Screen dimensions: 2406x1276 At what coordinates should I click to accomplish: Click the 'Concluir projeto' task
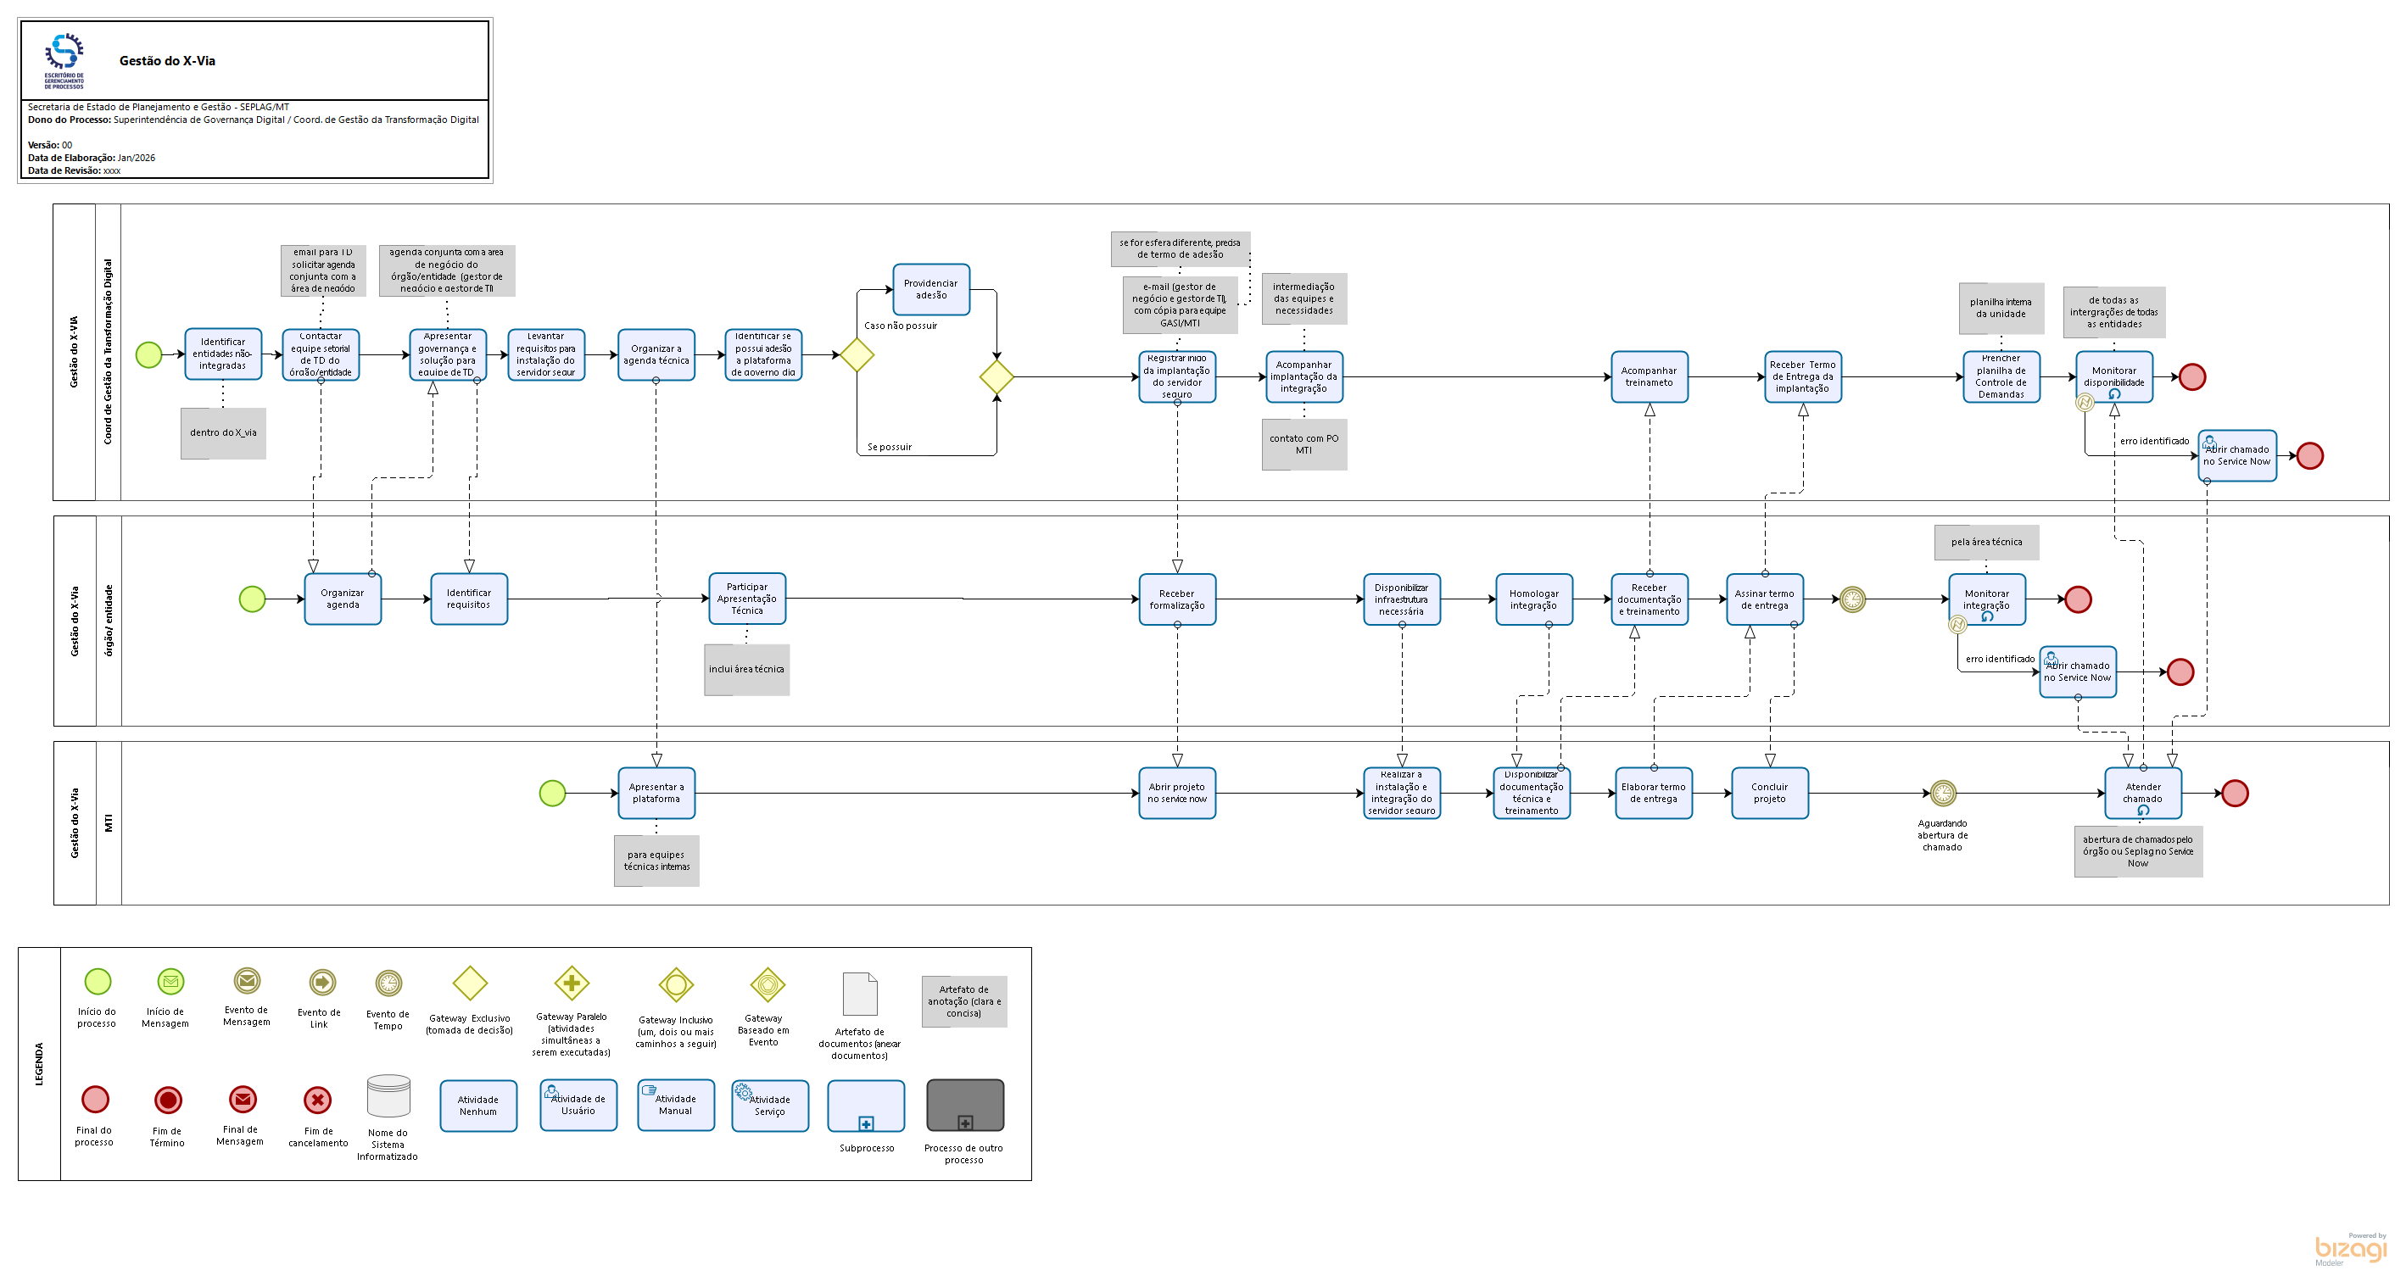[1769, 794]
